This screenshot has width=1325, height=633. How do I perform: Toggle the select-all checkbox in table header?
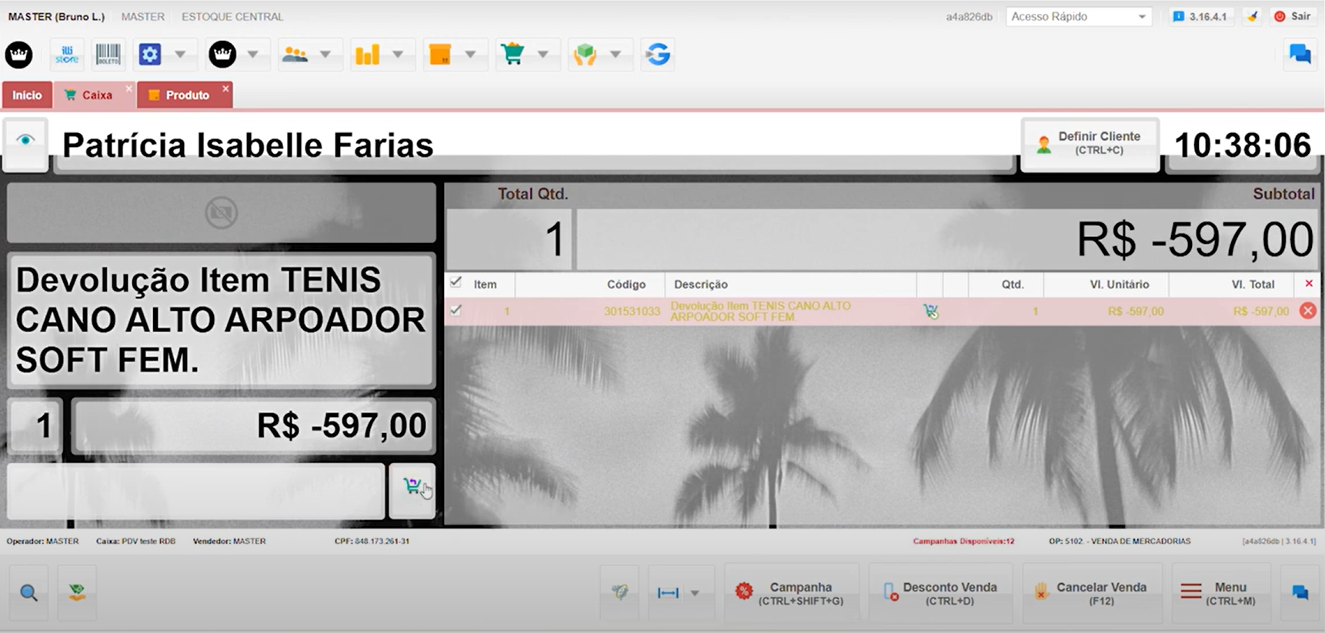click(456, 283)
